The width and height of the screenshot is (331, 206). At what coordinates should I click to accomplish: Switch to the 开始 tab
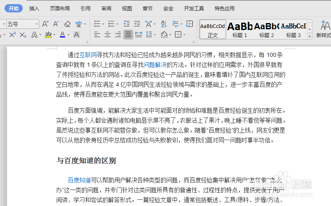point(14,8)
